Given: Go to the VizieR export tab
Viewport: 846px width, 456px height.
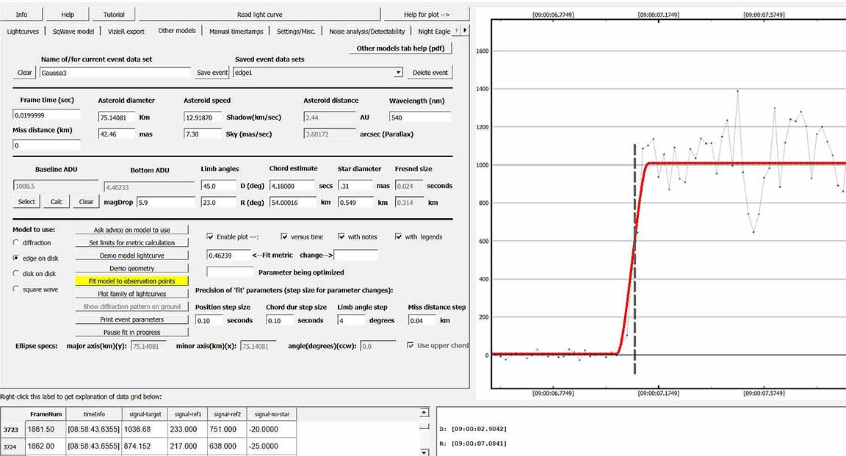Looking at the screenshot, I should point(126,31).
